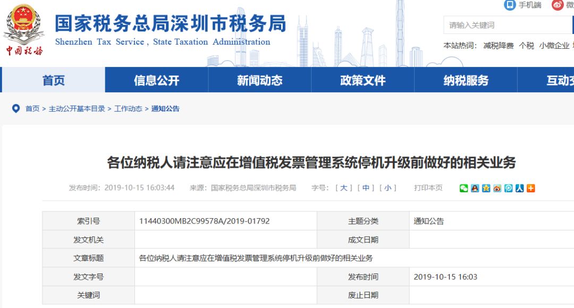Image resolution: width=574 pixels, height=308 pixels.
Task: Open more share options with orange plus icon
Action: [530, 188]
